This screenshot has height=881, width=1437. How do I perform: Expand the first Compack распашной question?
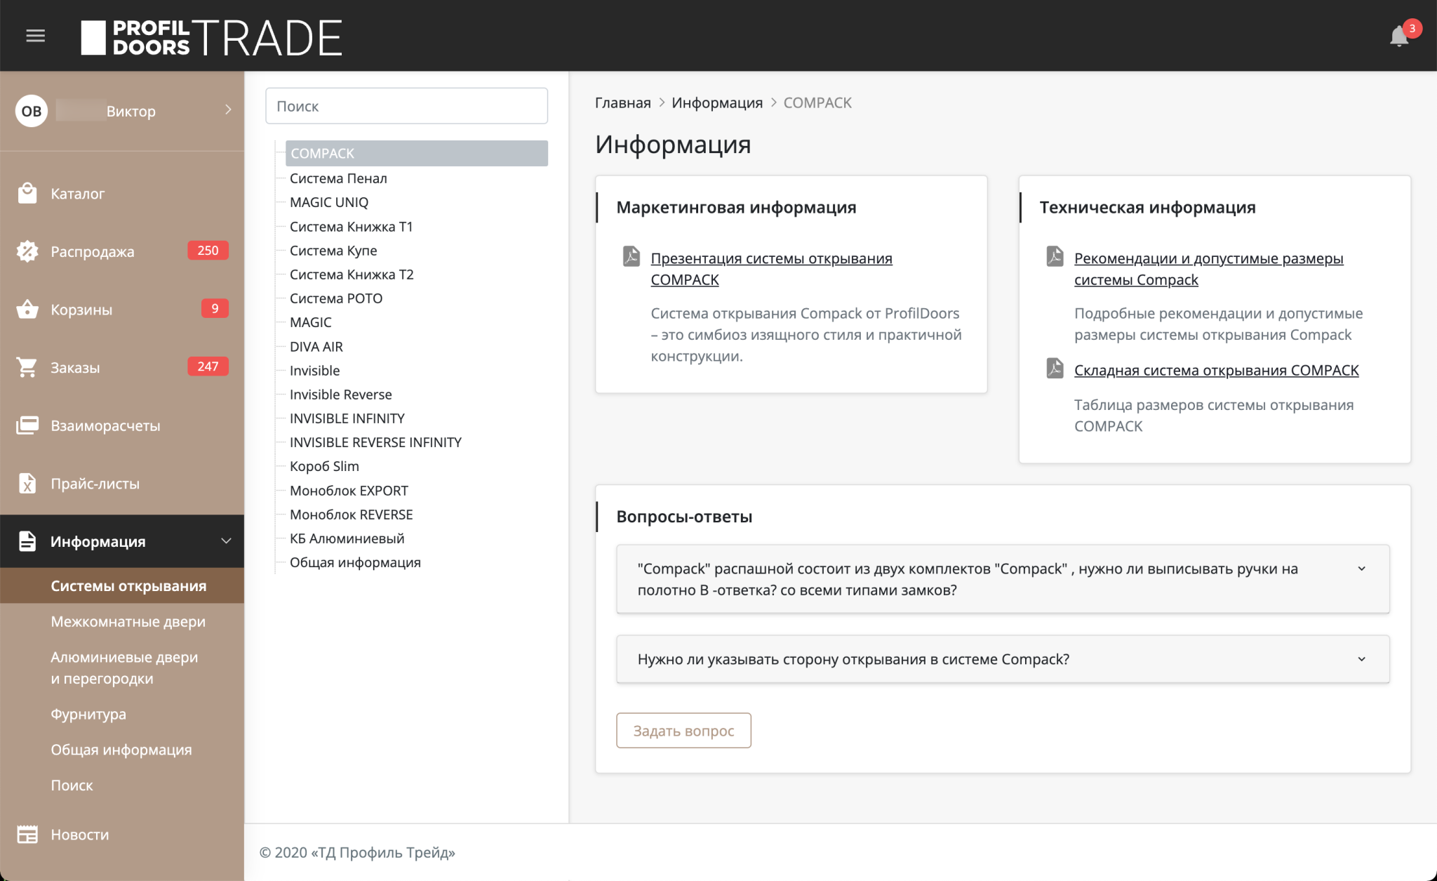(1361, 569)
